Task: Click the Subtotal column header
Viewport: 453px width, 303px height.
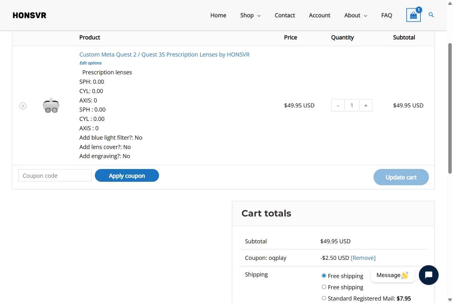Action: (404, 37)
